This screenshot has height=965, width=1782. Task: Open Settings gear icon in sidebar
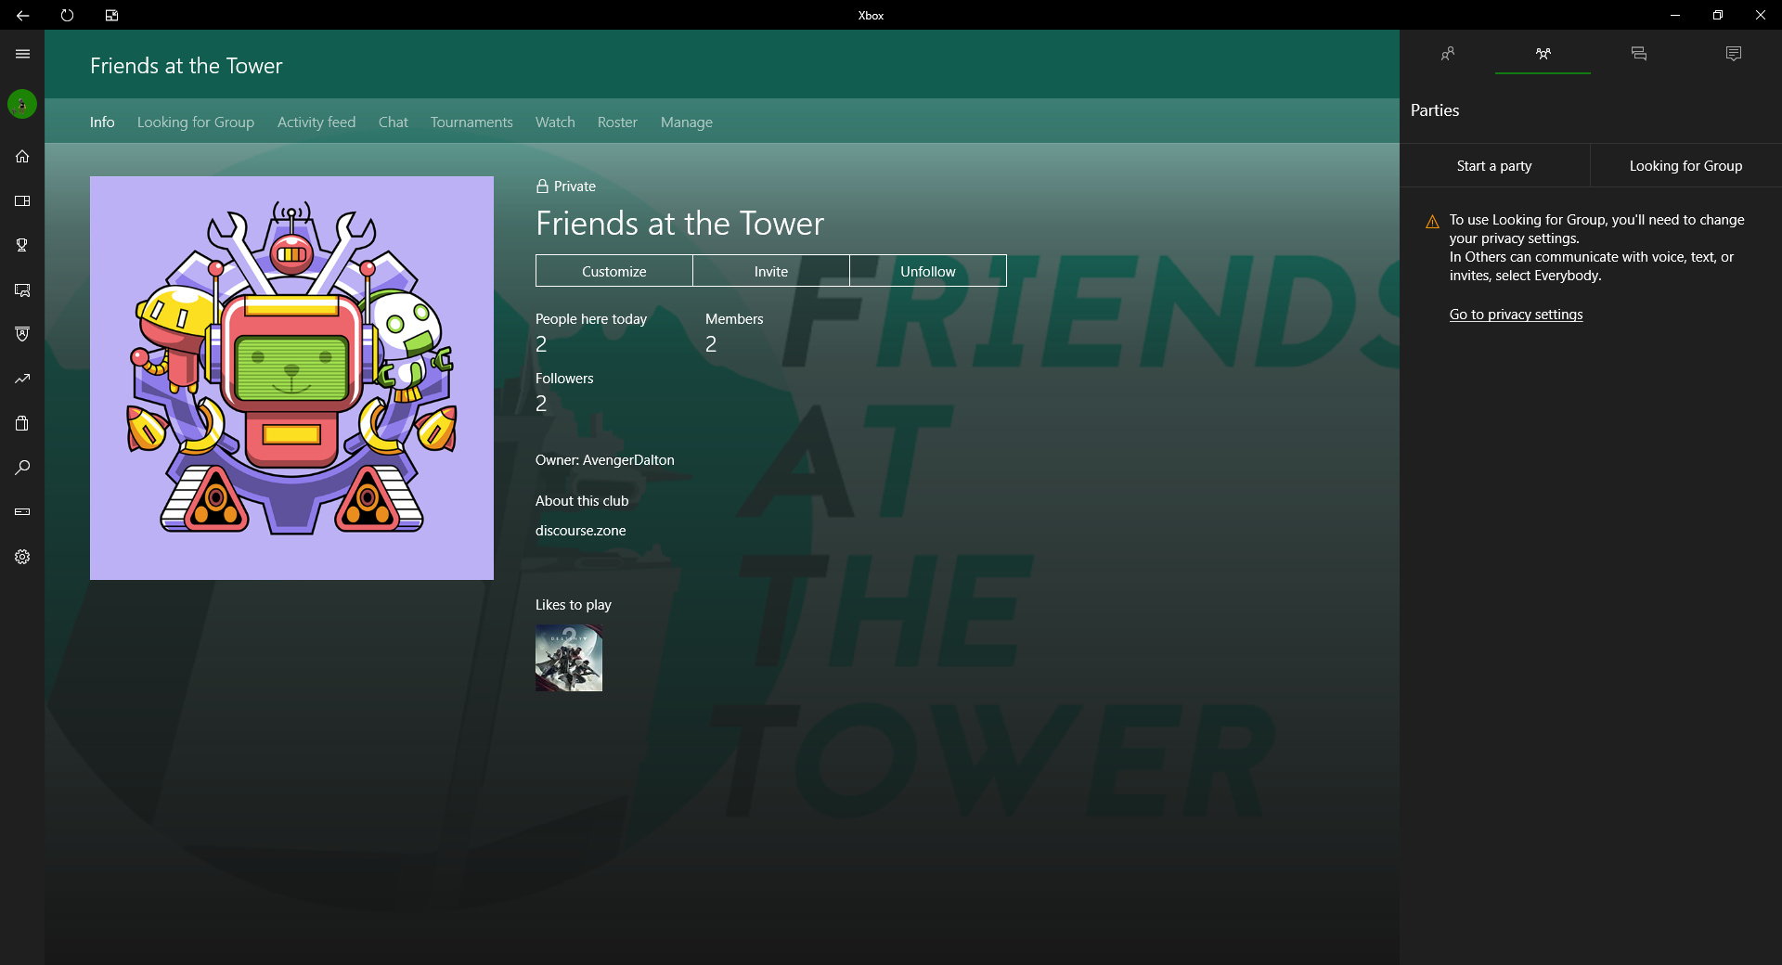tap(22, 557)
